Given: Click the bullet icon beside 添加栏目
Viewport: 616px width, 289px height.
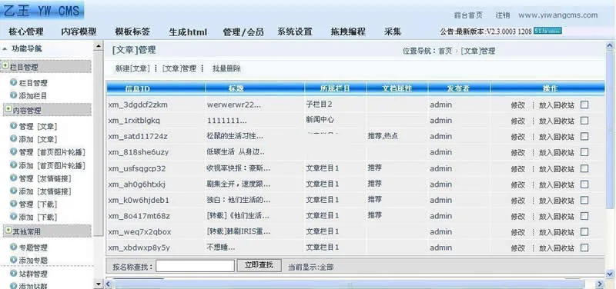Looking at the screenshot, I should (14, 95).
